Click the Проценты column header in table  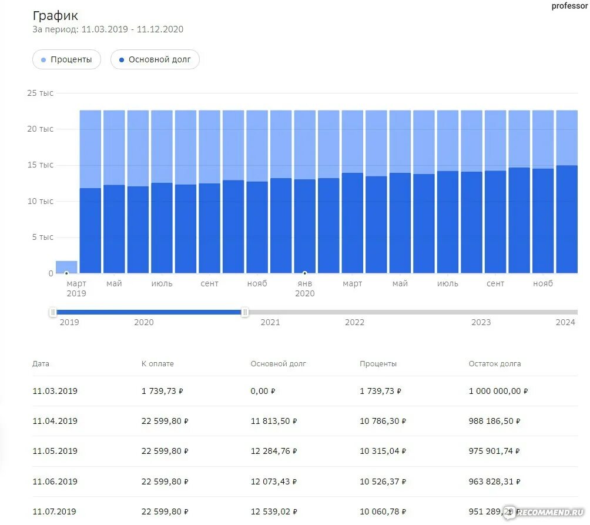tap(378, 363)
